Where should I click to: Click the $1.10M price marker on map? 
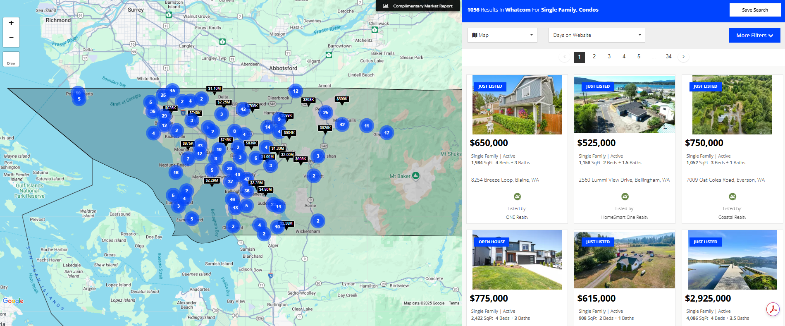coord(215,89)
